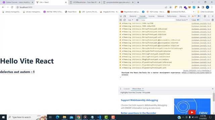The image size is (215, 120).
Task: Close the bottom drawer panel
Action: pyautogui.click(x=213, y=89)
